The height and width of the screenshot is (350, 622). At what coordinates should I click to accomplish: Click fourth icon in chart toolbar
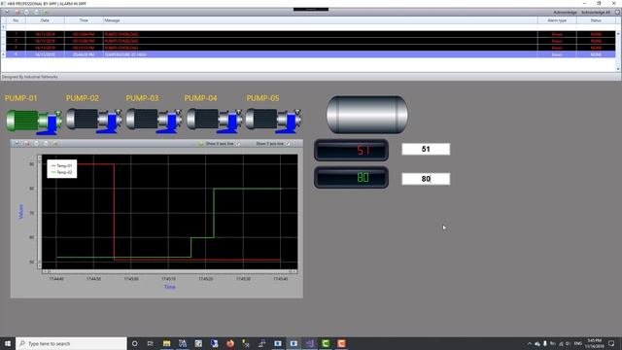tap(46, 143)
